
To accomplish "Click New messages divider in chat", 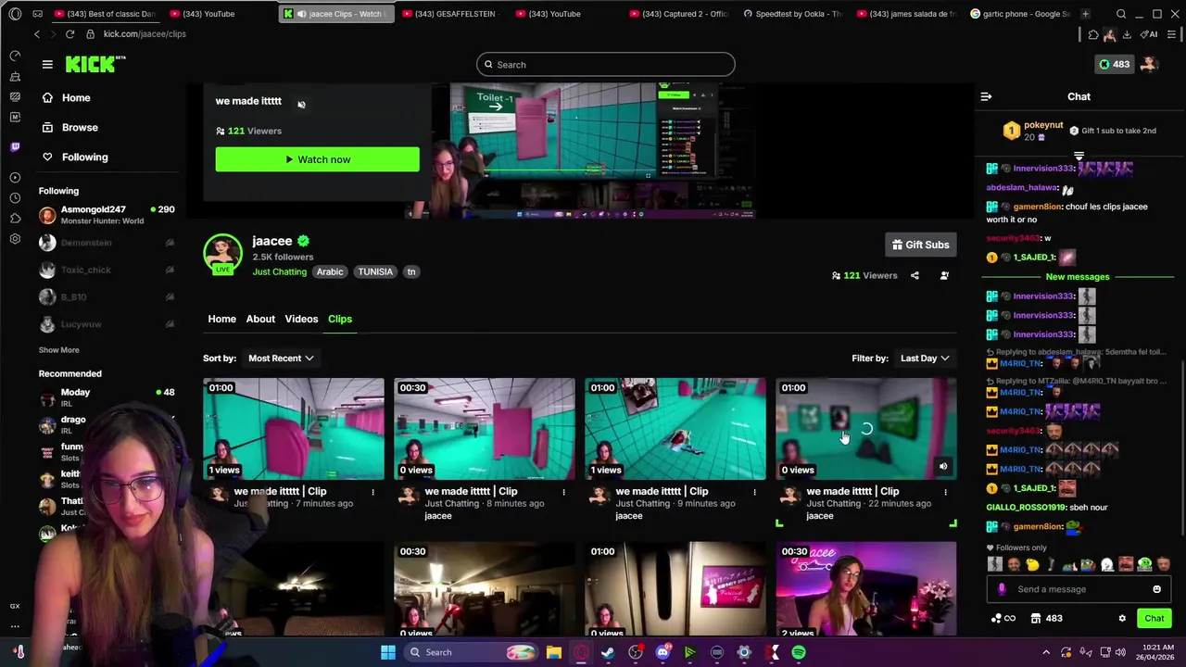I will [x=1077, y=277].
